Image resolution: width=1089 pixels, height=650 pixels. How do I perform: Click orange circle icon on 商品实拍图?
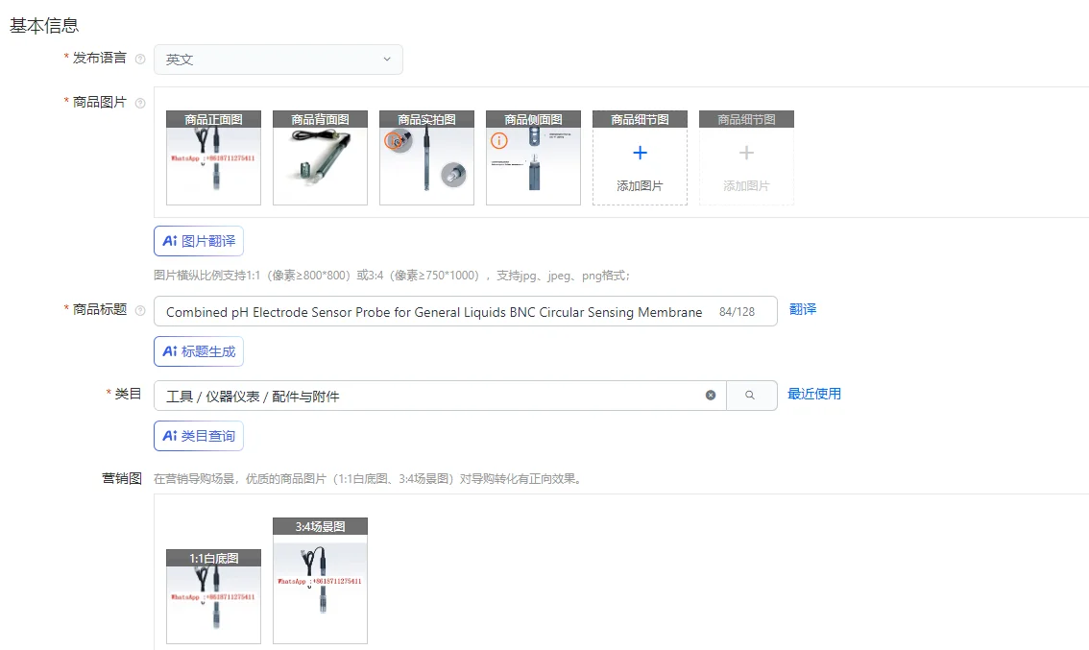click(x=393, y=141)
